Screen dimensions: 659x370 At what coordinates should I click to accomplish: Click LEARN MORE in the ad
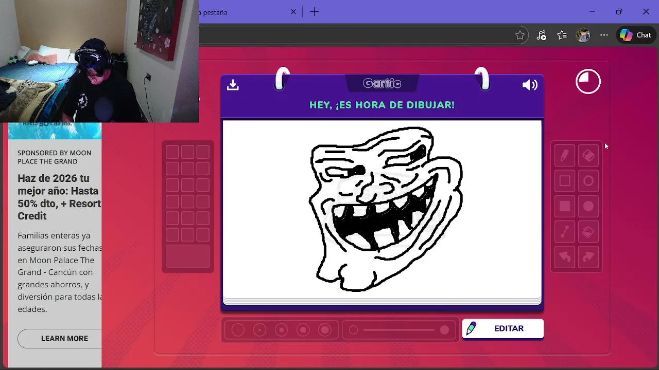64,339
